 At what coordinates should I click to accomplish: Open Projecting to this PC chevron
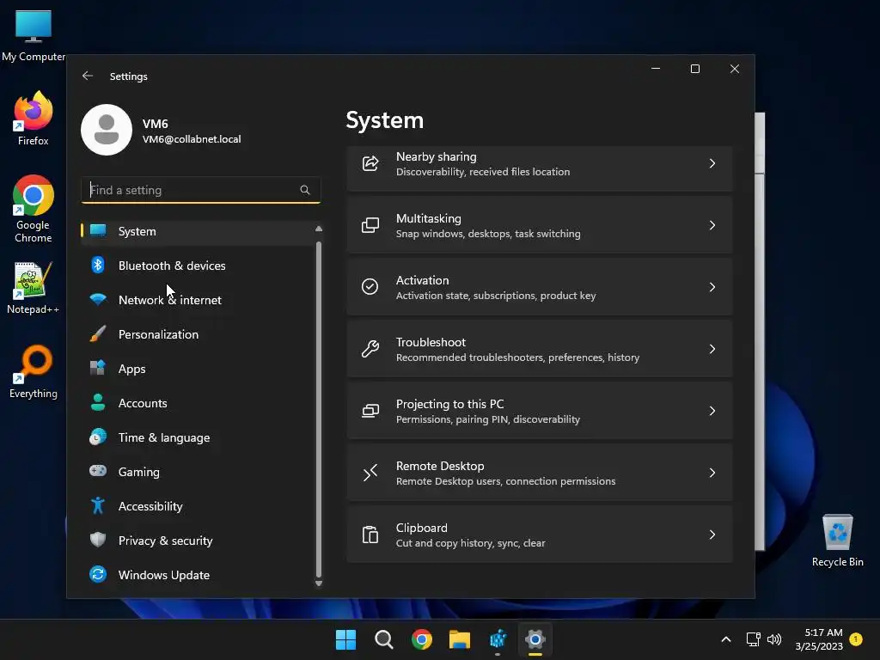pos(712,411)
